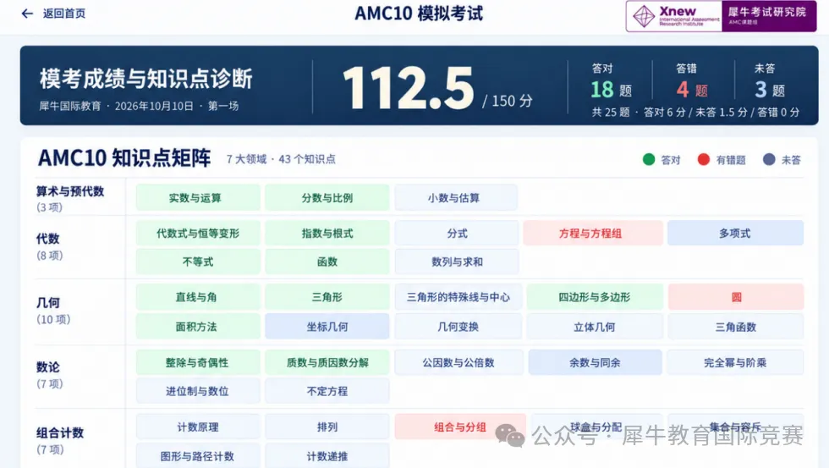
Task: Open the 函数 topic tile
Action: tap(327, 262)
